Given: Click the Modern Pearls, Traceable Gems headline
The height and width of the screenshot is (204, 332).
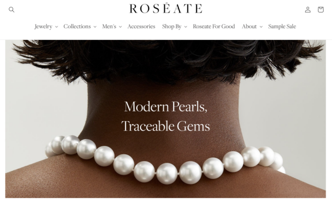Looking at the screenshot, I should (x=166, y=116).
